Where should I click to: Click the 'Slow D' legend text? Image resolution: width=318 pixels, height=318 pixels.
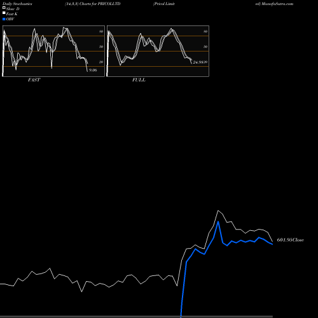[x=13, y=9]
